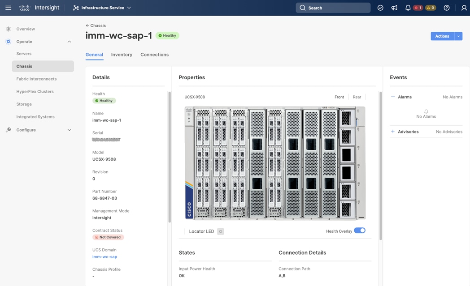Collapse the Alarms section
This screenshot has height=286, width=470.
click(393, 97)
